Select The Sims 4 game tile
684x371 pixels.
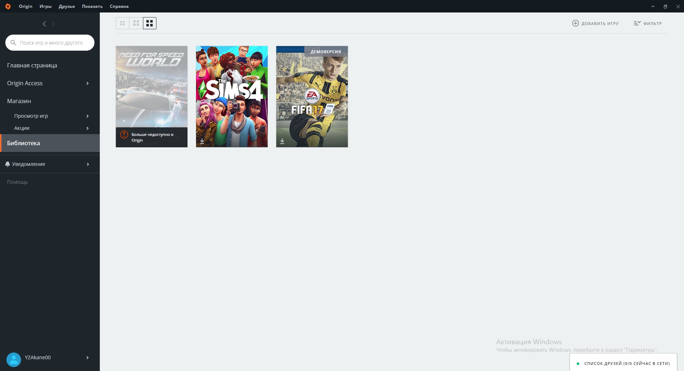(232, 96)
